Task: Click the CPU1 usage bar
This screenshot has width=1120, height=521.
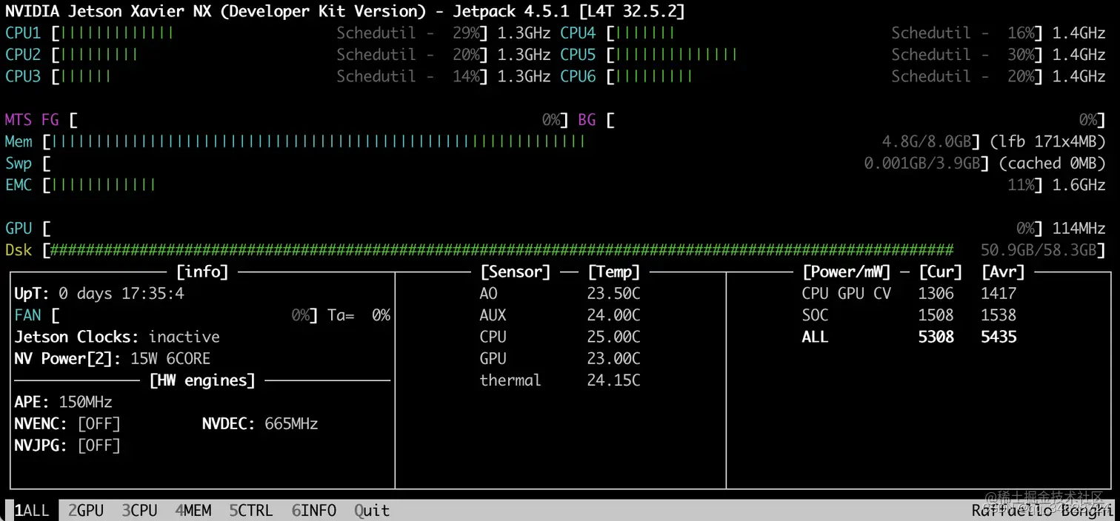Action: point(270,33)
